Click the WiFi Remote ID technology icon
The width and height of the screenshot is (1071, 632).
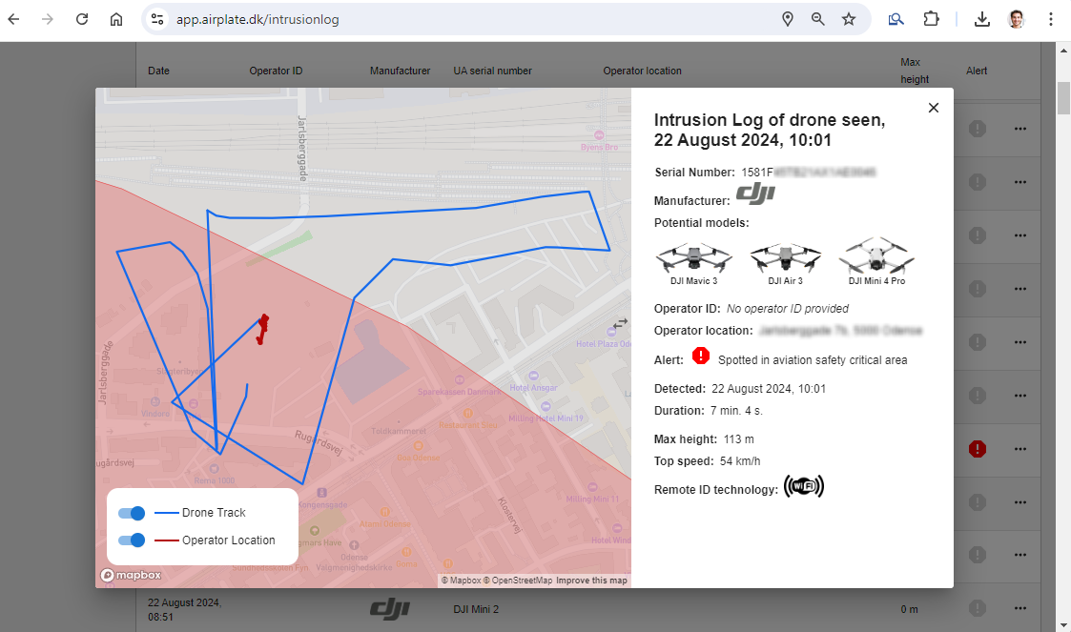804,486
